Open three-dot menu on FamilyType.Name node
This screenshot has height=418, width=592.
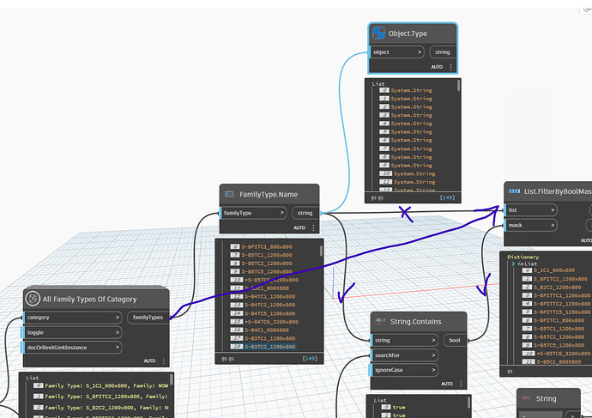(313, 227)
